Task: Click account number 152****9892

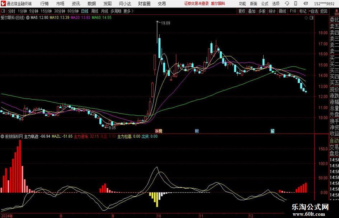Action: 324,4
